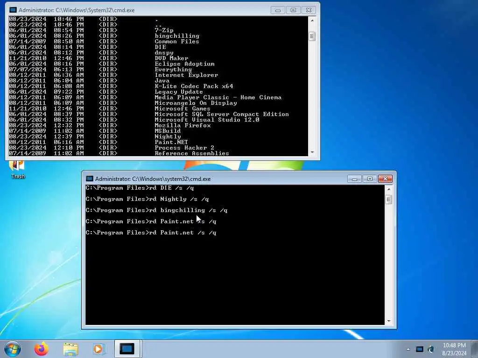Open Windows Media Player taskbar icon
The width and height of the screenshot is (478, 358).
(x=98, y=349)
